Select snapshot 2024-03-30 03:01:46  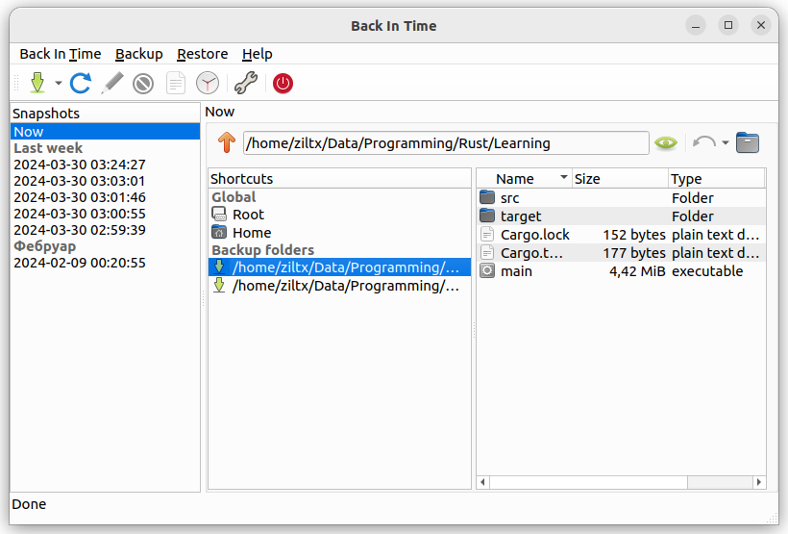105,197
